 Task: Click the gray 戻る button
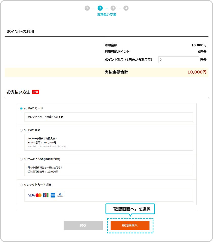pyautogui.click(x=83, y=225)
